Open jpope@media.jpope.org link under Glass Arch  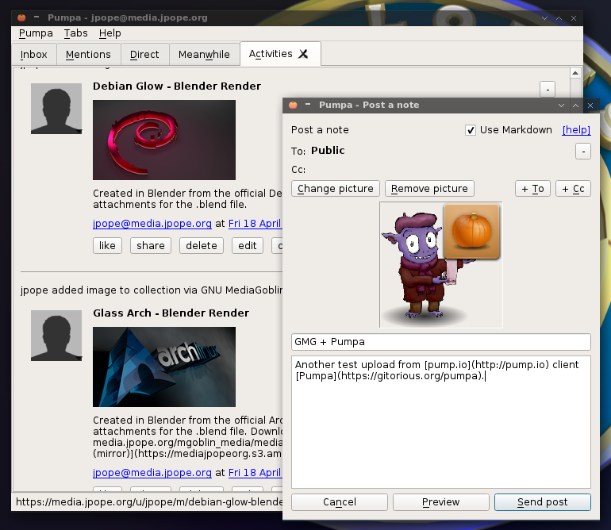click(152, 472)
